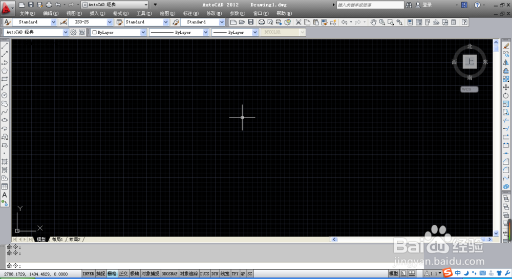The height and width of the screenshot is (279, 512).
Task: Click the Open file folder icon in standard toolbar
Action: coord(242,22)
